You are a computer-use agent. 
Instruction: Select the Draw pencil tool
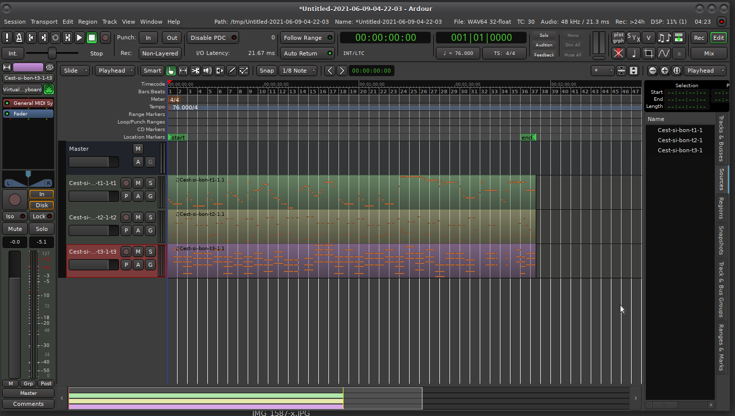(x=232, y=71)
